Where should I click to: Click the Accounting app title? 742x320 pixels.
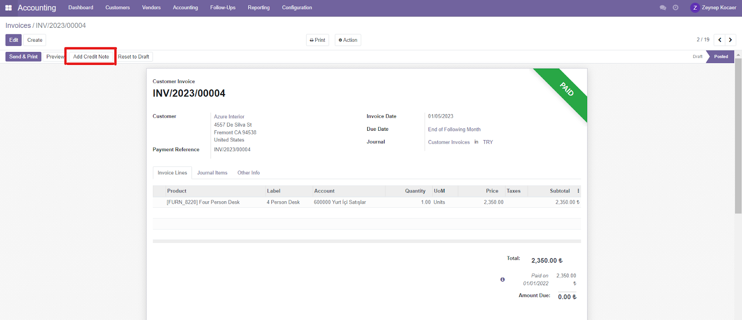coord(37,8)
